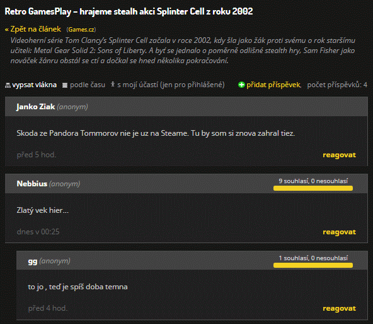Click the Nebbius author name
373x324 pixels.
click(32, 184)
